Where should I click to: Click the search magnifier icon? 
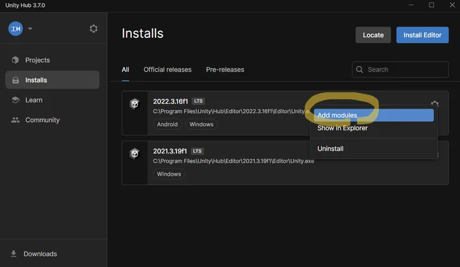pos(359,70)
